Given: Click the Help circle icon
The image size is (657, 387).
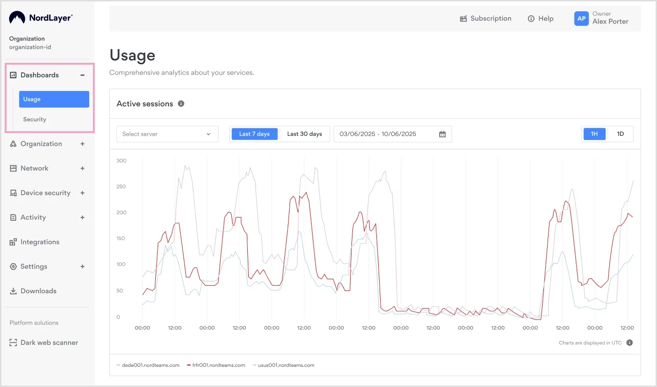Looking at the screenshot, I should [x=531, y=19].
